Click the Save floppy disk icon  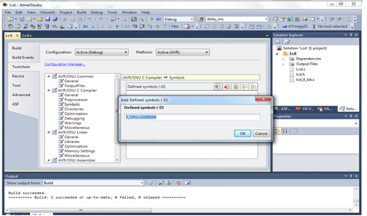(x=47, y=19)
